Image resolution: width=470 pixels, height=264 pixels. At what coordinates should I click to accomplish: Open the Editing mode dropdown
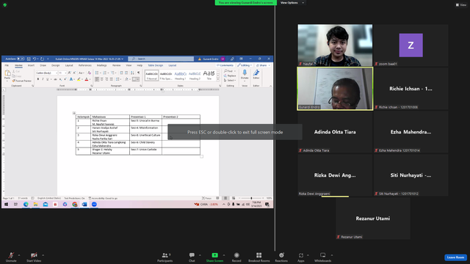(x=245, y=65)
